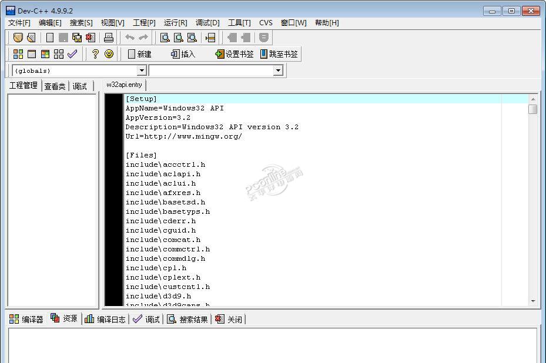Open the 调试[D] menu
The height and width of the screenshot is (363, 546).
(x=207, y=23)
